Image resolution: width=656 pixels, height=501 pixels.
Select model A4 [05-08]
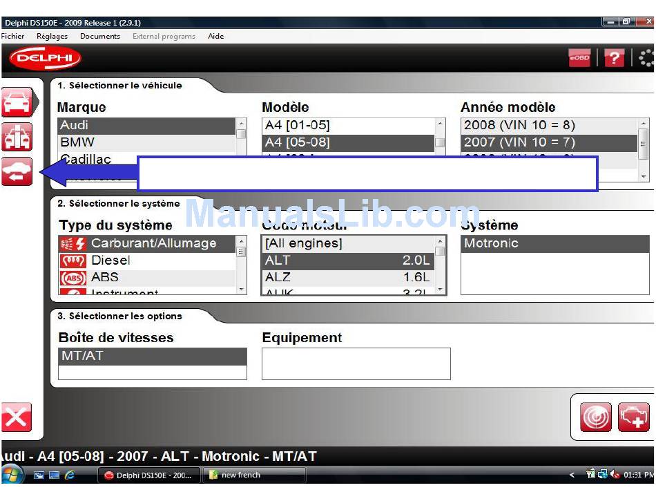click(x=349, y=143)
